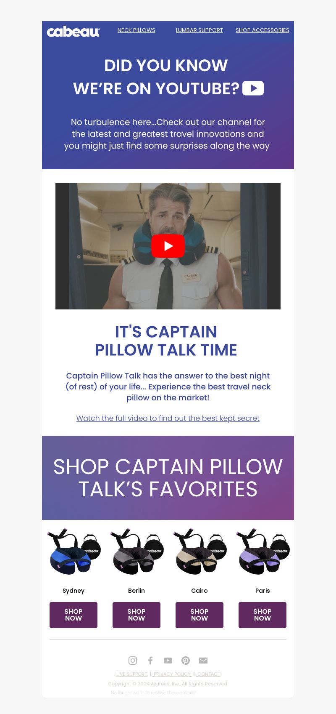The width and height of the screenshot is (336, 714).
Task: Open the Pinterest footer icon
Action: (x=186, y=661)
